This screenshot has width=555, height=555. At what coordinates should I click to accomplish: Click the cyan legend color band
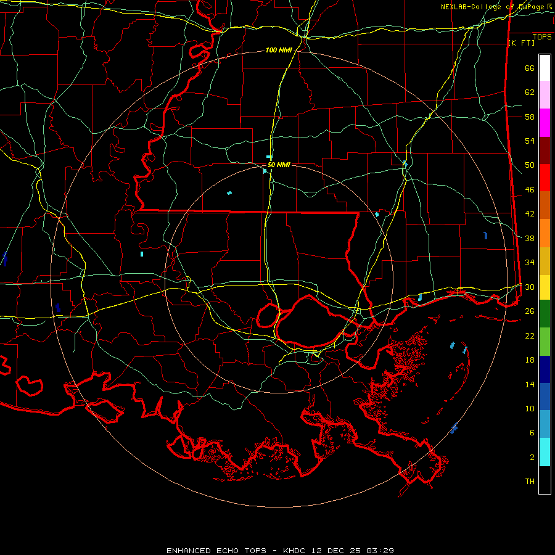point(545,452)
